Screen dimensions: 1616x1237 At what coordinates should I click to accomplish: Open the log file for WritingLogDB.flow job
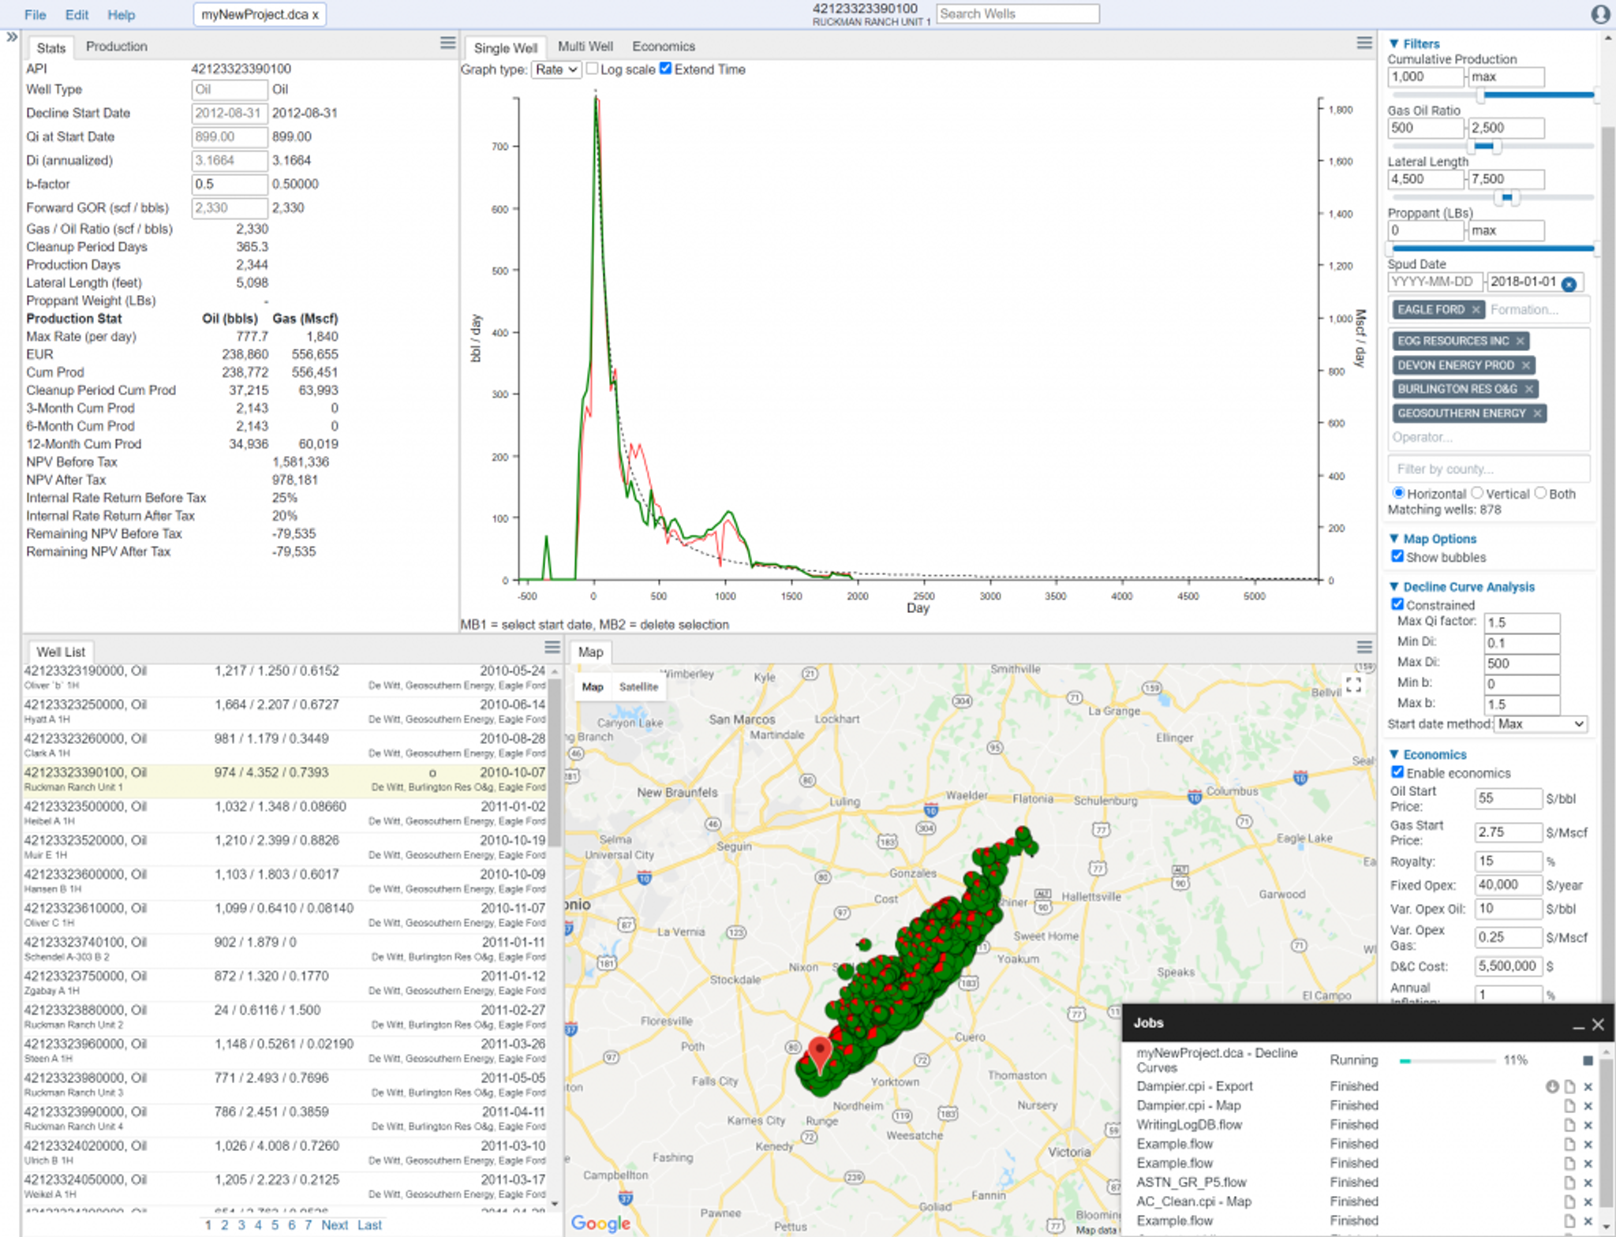1569,1125
